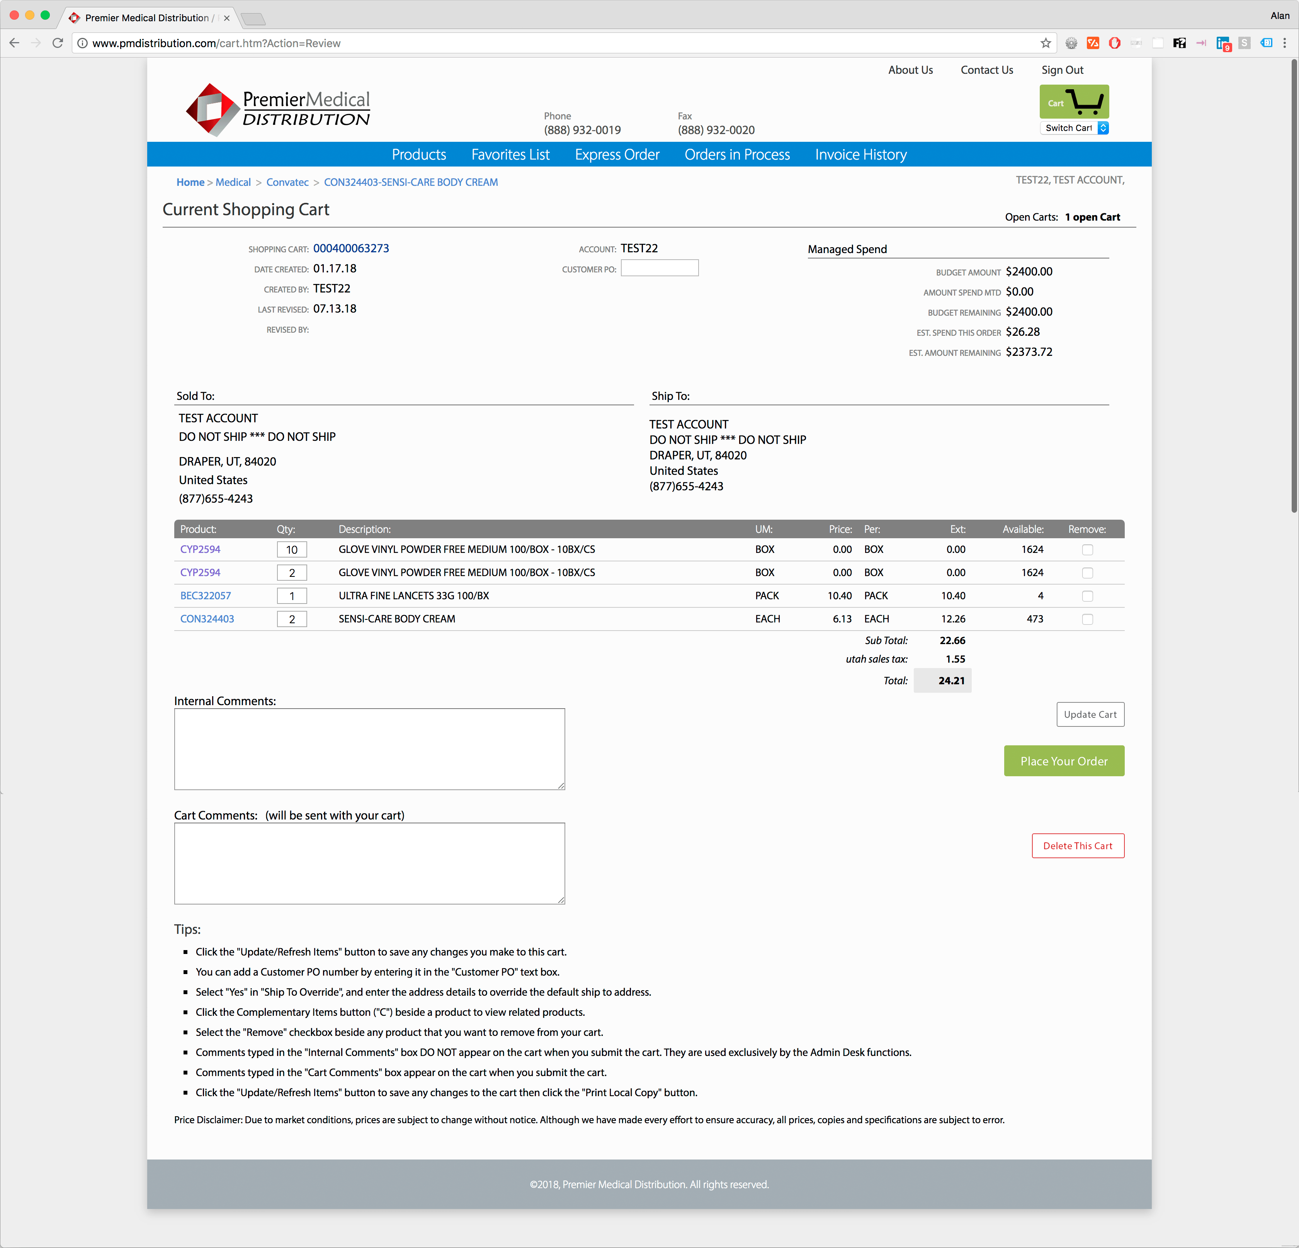Viewport: 1299px width, 1248px height.
Task: Click the blank window extension icon
Action: [1158, 43]
